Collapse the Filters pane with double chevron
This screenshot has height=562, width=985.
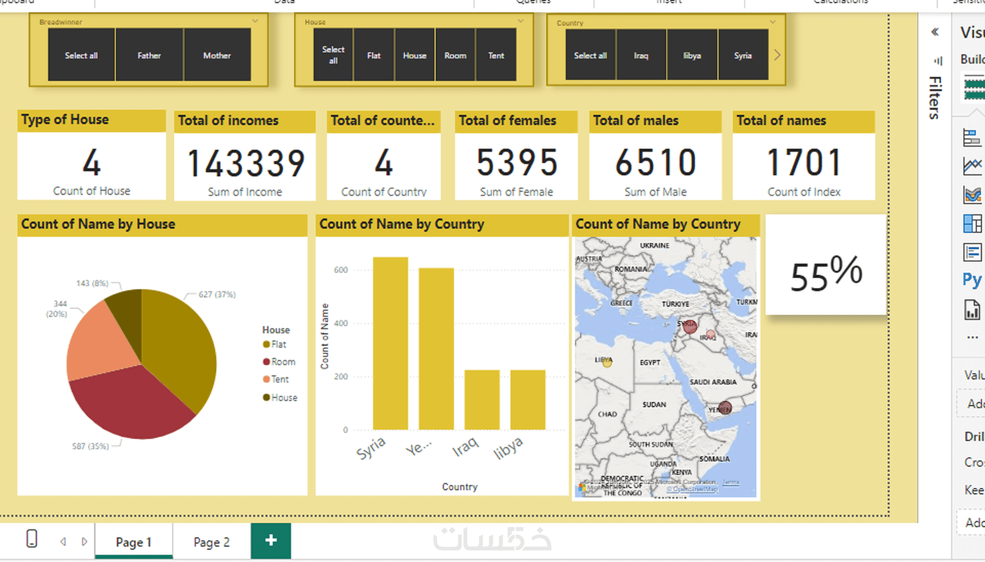(935, 32)
